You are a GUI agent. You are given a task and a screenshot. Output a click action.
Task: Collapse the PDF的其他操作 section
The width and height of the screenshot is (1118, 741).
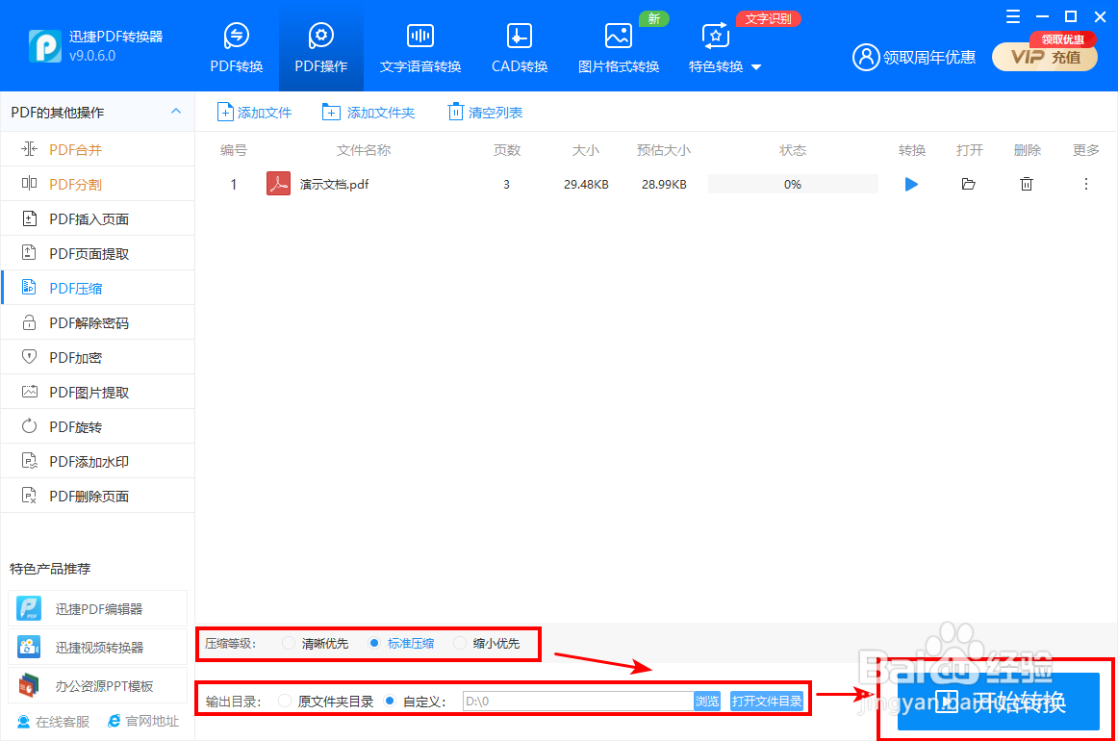175,112
